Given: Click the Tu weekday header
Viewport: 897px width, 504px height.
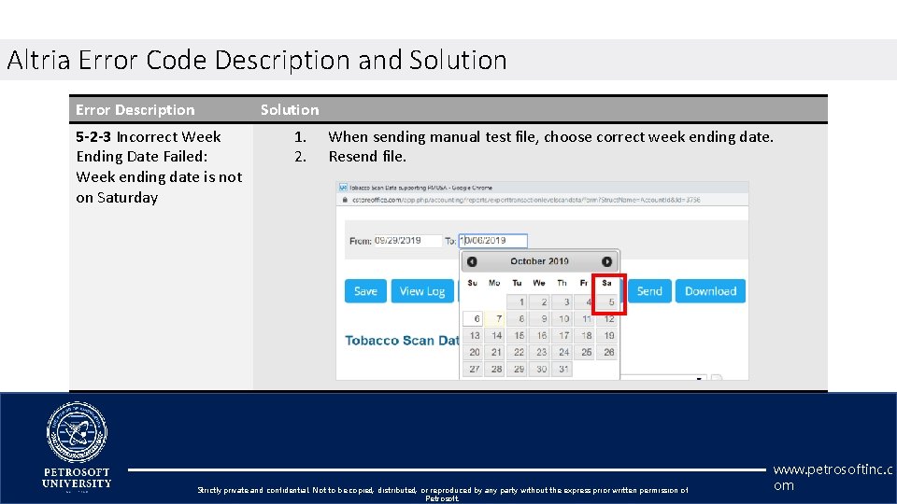Looking at the screenshot, I should point(517,283).
